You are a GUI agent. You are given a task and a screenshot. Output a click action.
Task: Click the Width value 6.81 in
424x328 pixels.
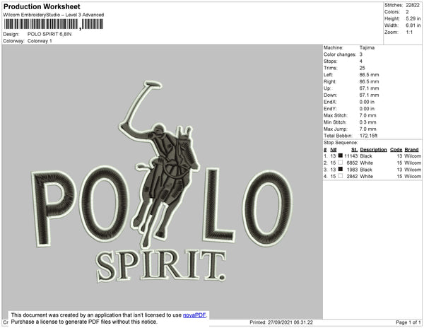pyautogui.click(x=413, y=25)
